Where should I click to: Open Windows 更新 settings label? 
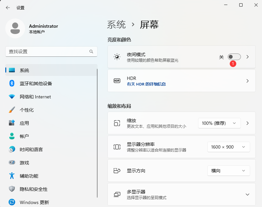pyautogui.click(x=34, y=202)
